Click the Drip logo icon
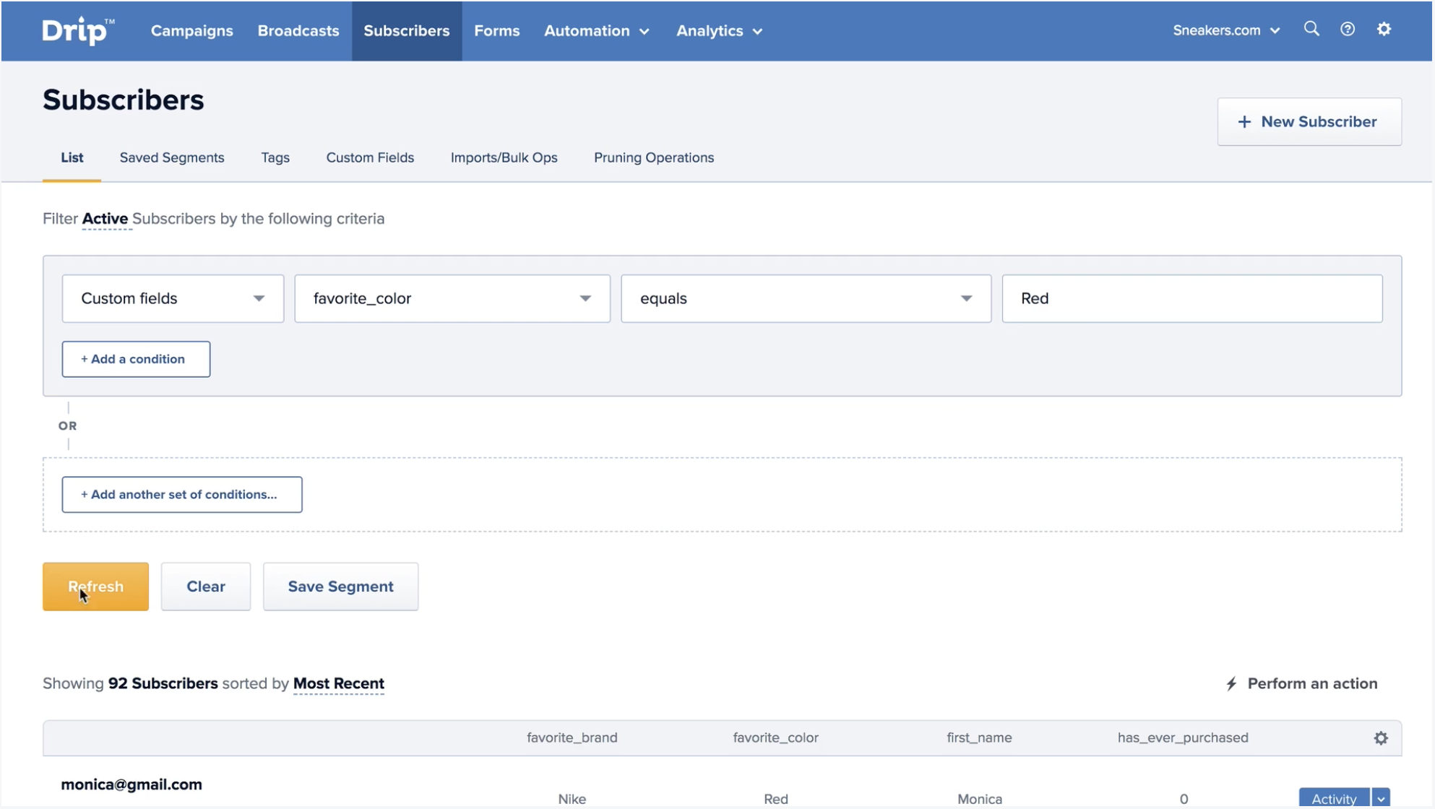The image size is (1435, 809). tap(78, 30)
